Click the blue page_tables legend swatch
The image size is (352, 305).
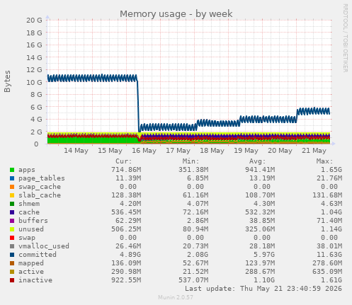12,178
